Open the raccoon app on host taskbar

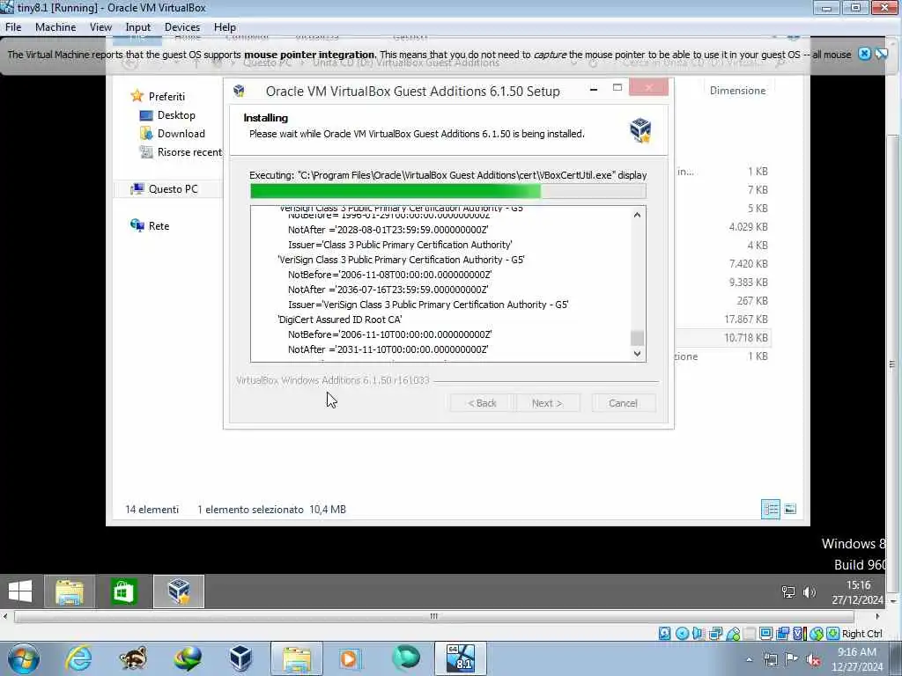pyautogui.click(x=133, y=658)
